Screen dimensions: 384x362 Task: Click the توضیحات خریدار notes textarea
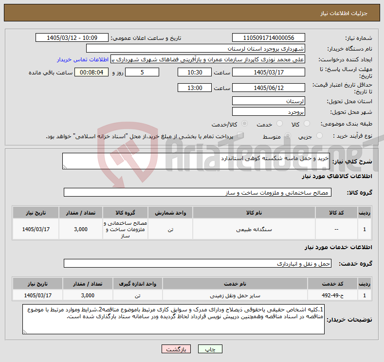[173, 319]
